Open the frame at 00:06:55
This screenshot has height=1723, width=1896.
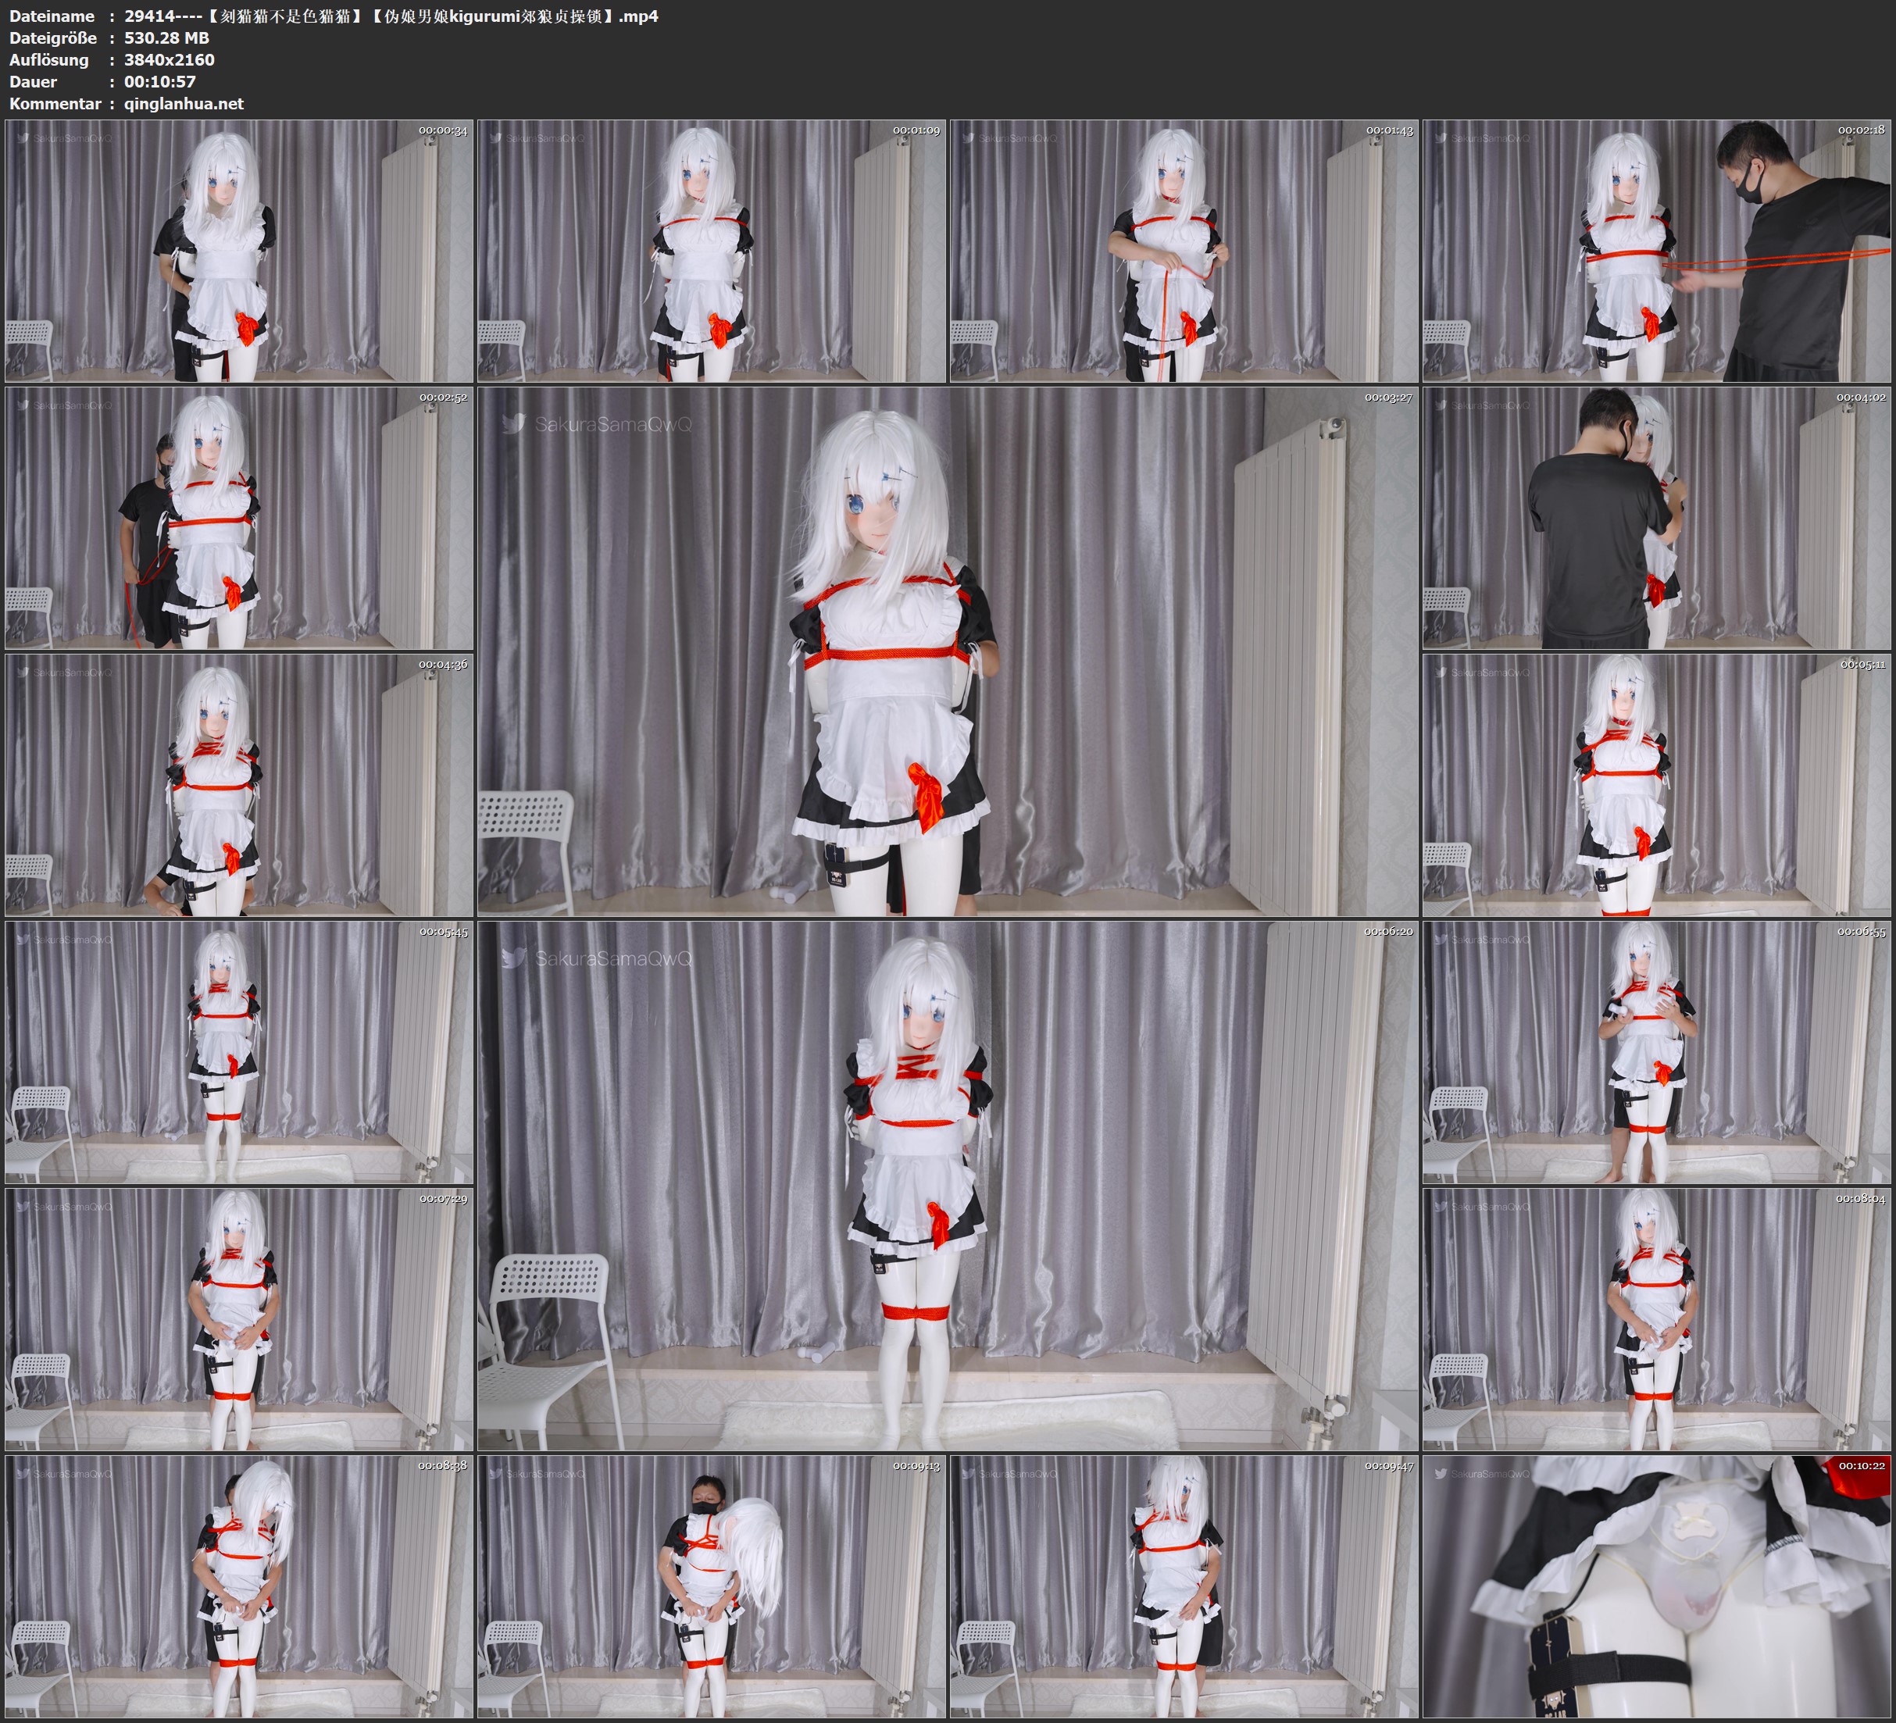[x=1657, y=1051]
